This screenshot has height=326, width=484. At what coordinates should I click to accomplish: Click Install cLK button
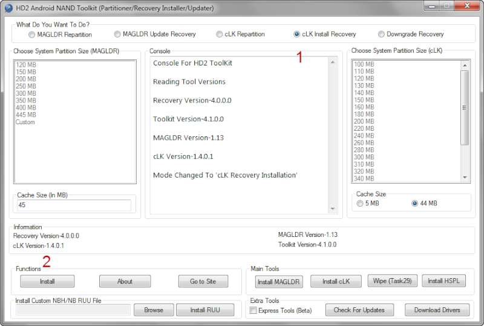[336, 281]
